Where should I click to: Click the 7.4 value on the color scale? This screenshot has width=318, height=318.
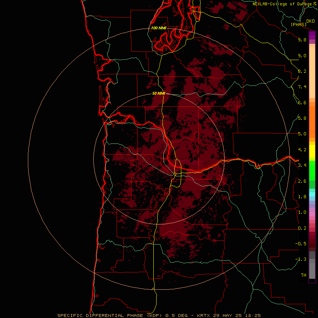coord(302,87)
